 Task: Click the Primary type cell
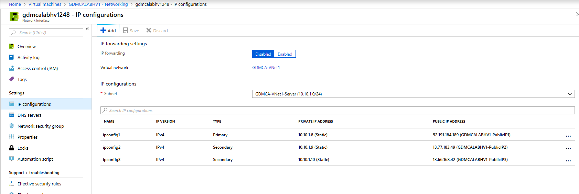click(x=220, y=135)
